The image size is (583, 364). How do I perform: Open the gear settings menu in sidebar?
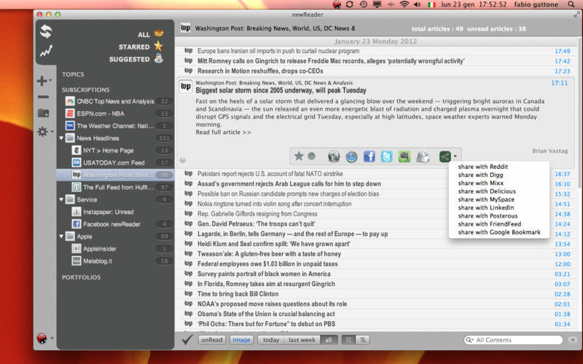(43, 132)
